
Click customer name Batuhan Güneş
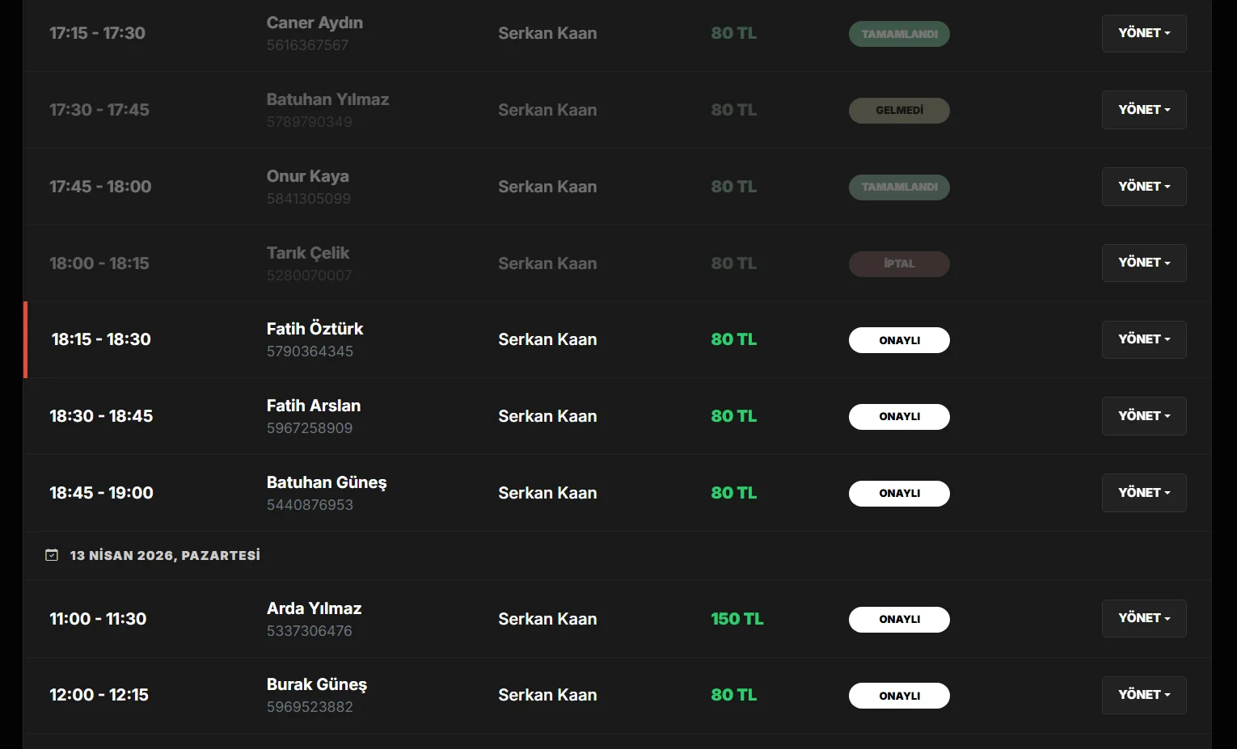[x=327, y=482]
